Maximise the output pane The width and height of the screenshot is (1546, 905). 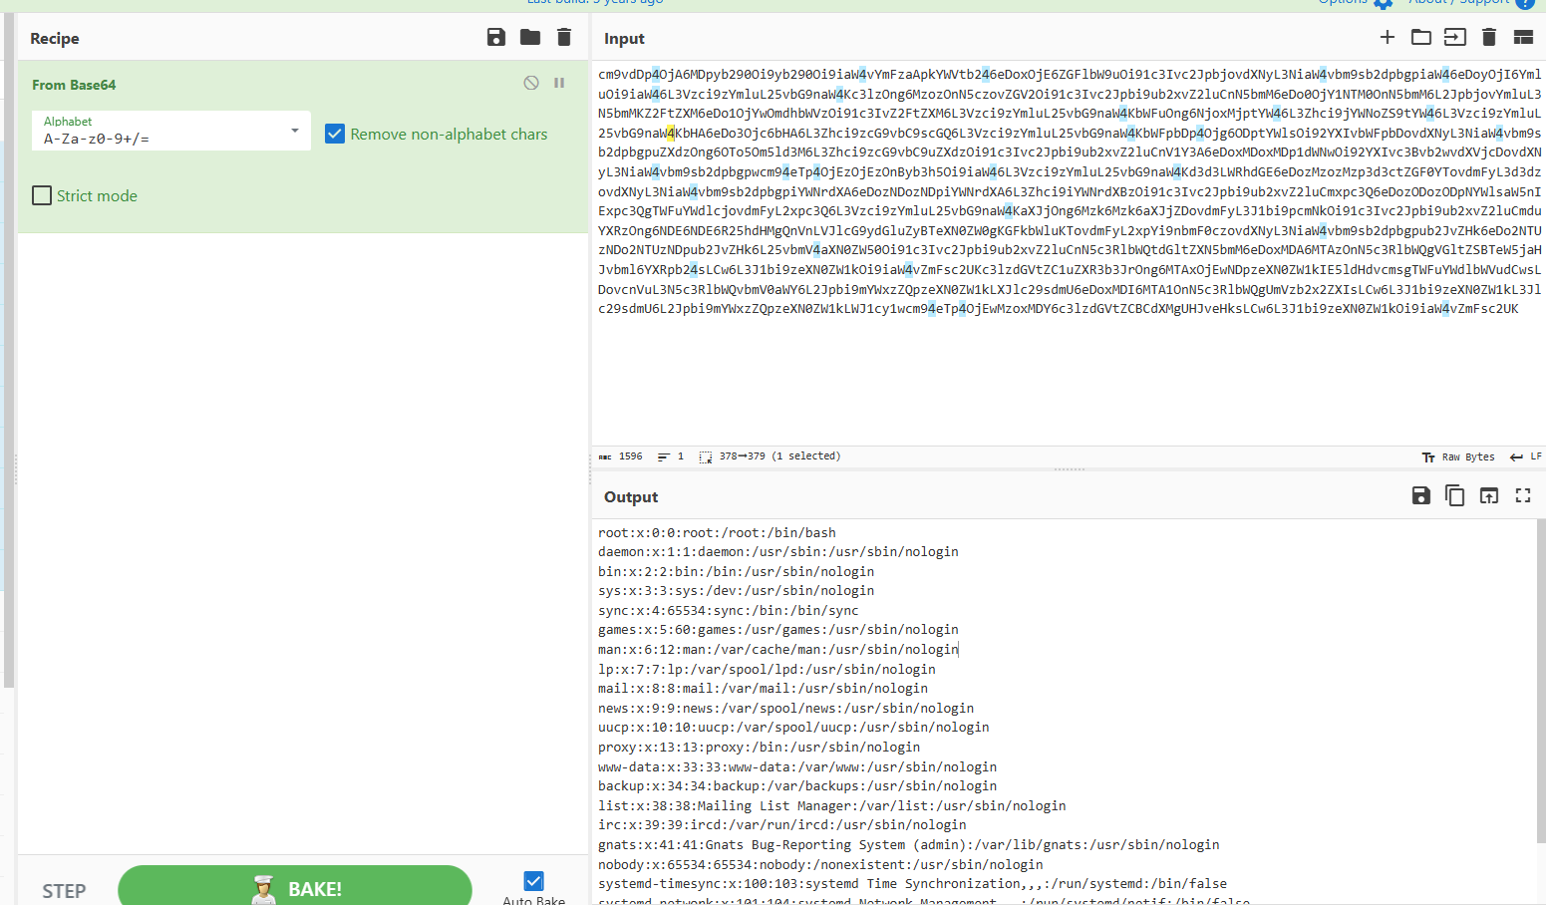tap(1522, 496)
